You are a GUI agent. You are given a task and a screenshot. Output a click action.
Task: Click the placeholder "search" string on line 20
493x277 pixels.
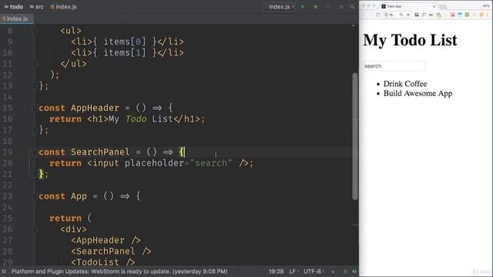(211, 163)
